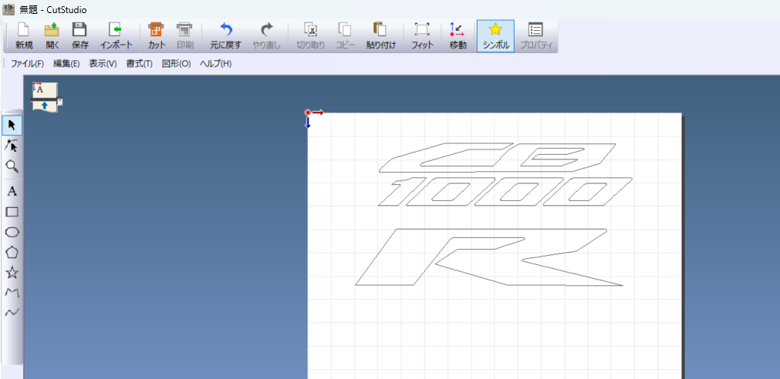
Task: Click the 新規 (New) toolbar icon
Action: (x=24, y=35)
